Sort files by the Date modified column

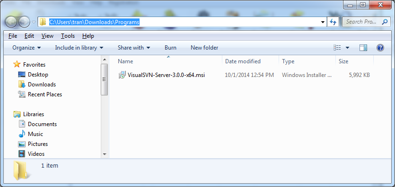tap(243, 61)
